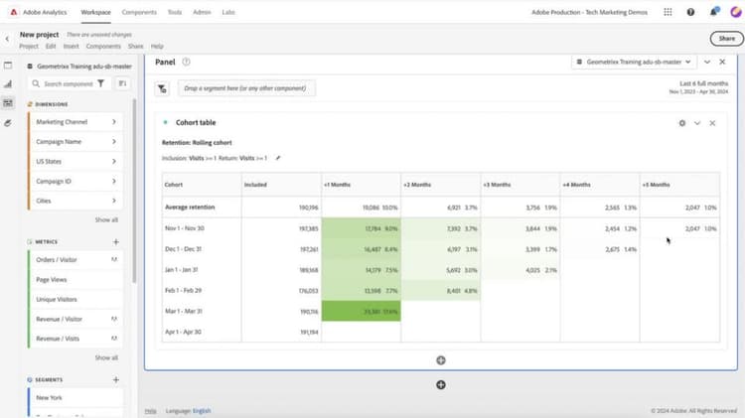The image size is (745, 418).
Task: Open the user profile avatar
Action: [x=735, y=12]
